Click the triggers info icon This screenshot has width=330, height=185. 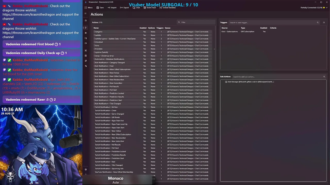[x=324, y=23]
